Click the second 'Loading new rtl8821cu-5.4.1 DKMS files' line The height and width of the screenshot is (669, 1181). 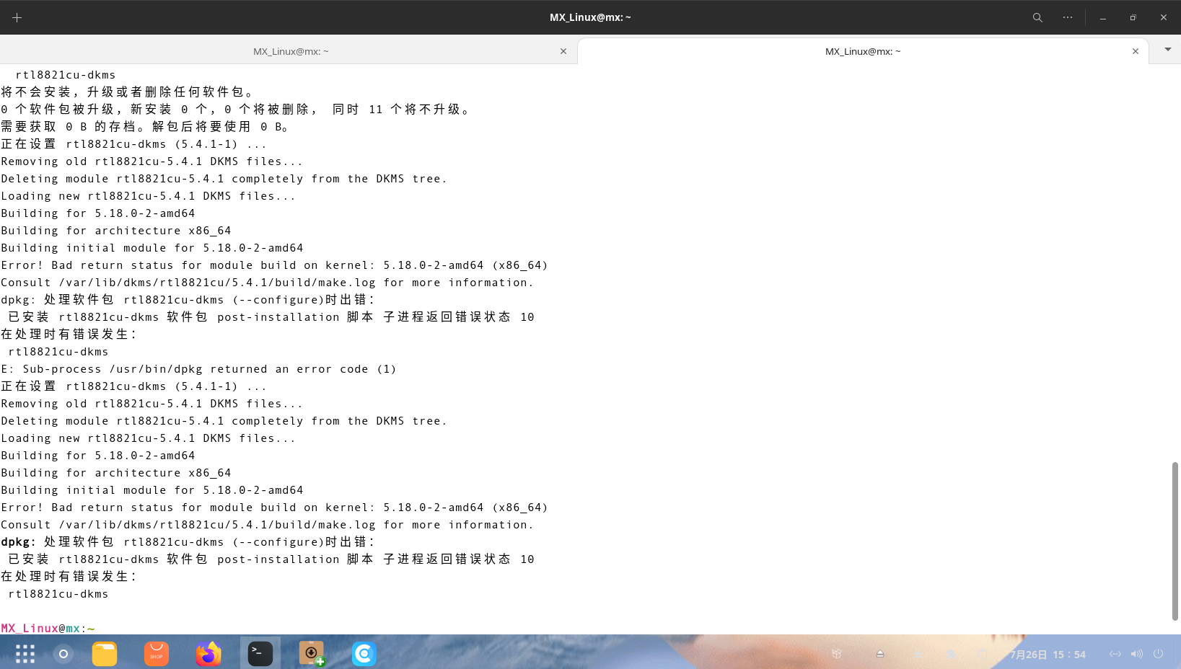pos(149,438)
